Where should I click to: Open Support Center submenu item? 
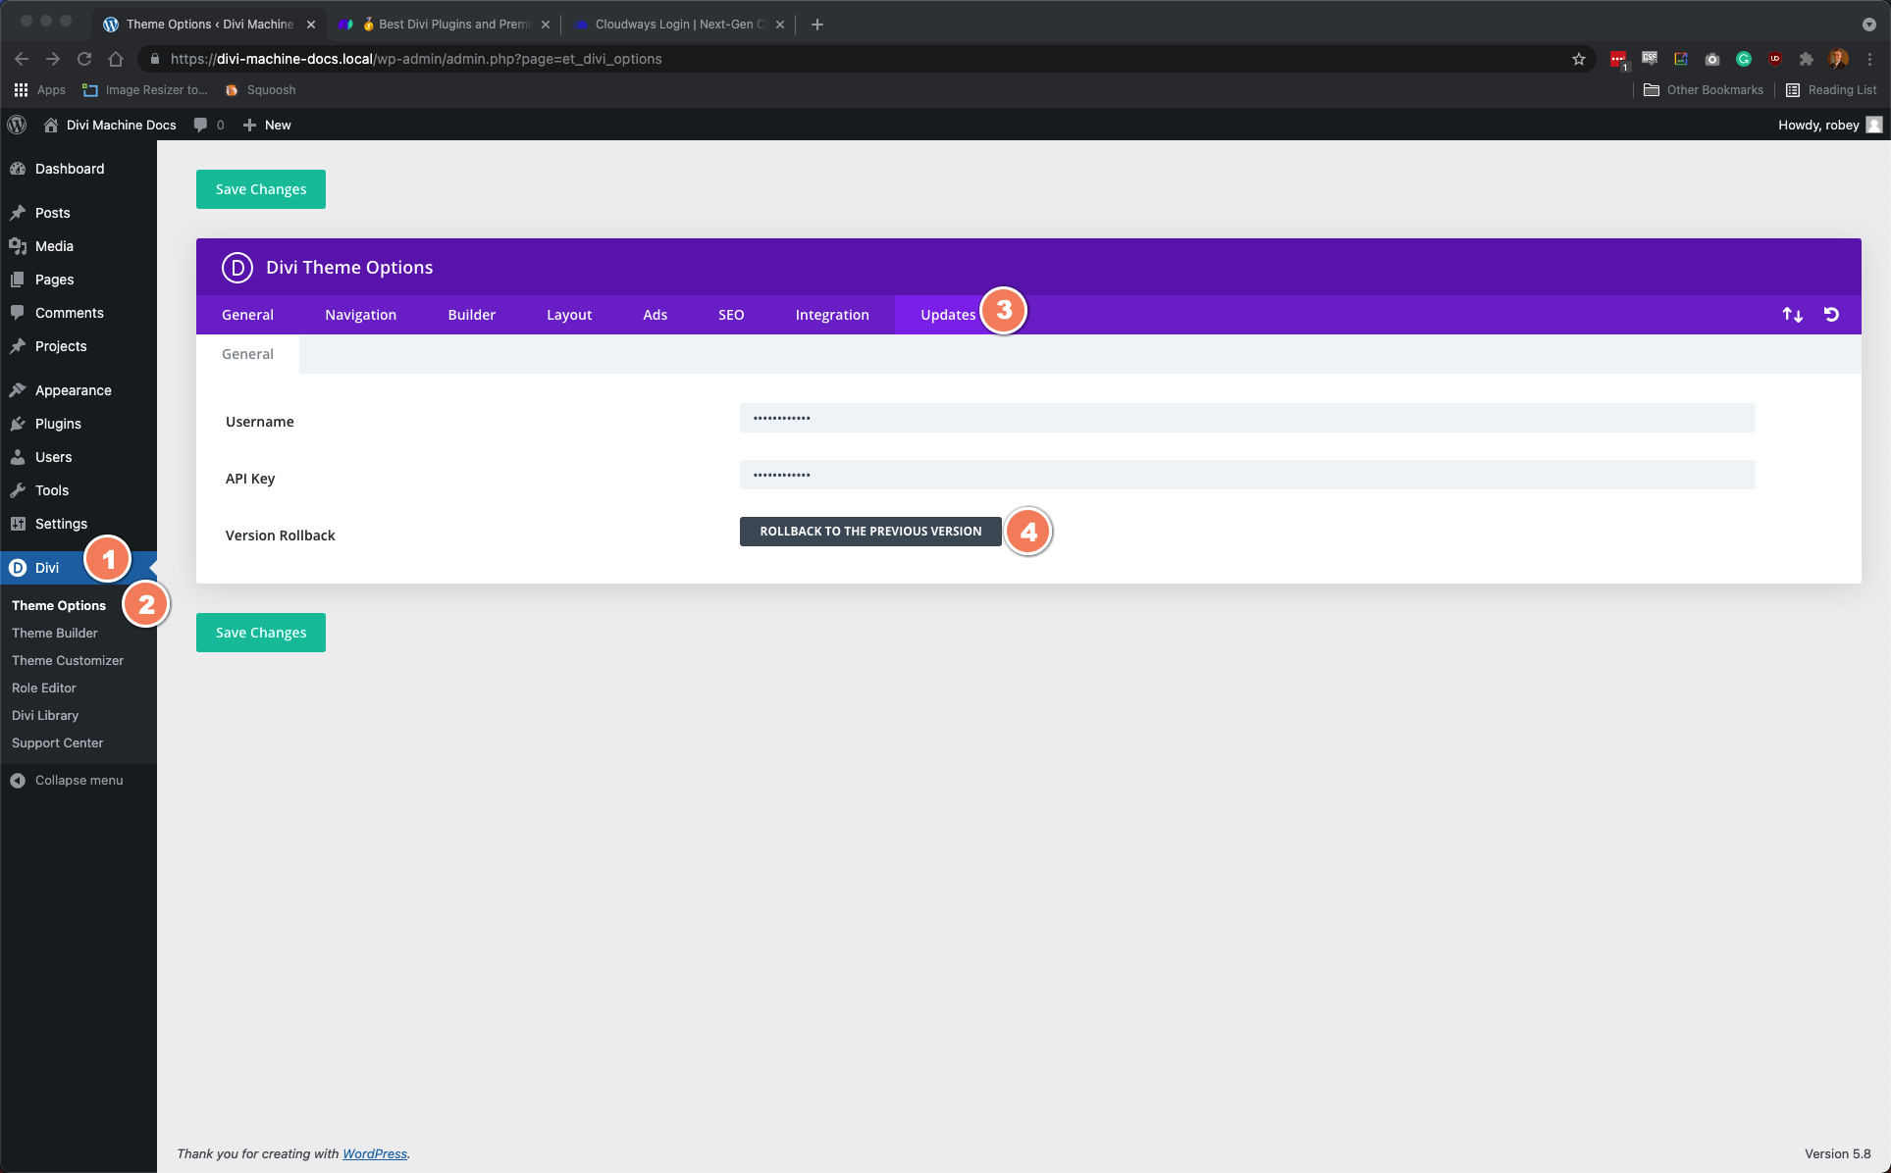click(57, 743)
